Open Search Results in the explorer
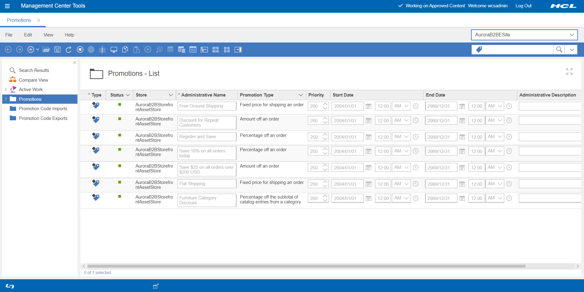Viewport: 584px width, 292px height. (34, 70)
